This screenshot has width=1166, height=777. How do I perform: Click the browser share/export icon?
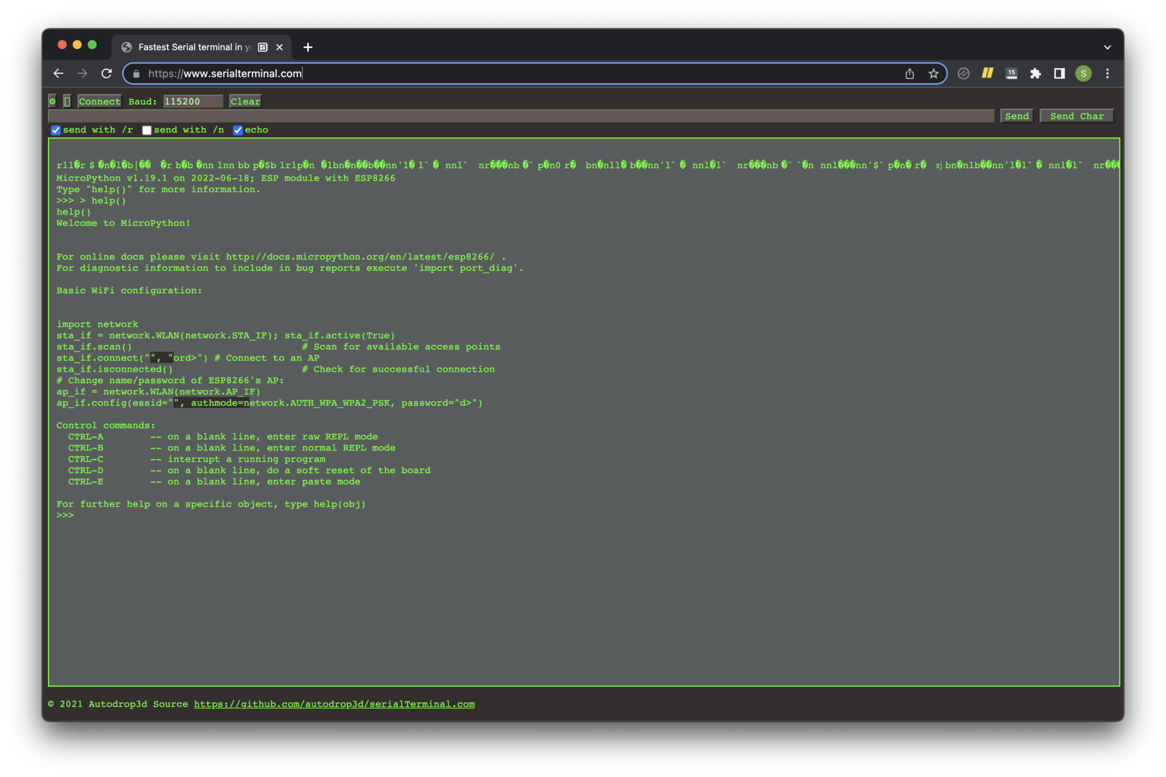[910, 73]
